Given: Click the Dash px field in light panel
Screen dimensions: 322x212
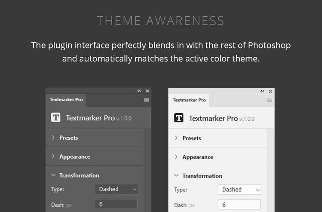Looking at the screenshot, I should [x=239, y=205].
